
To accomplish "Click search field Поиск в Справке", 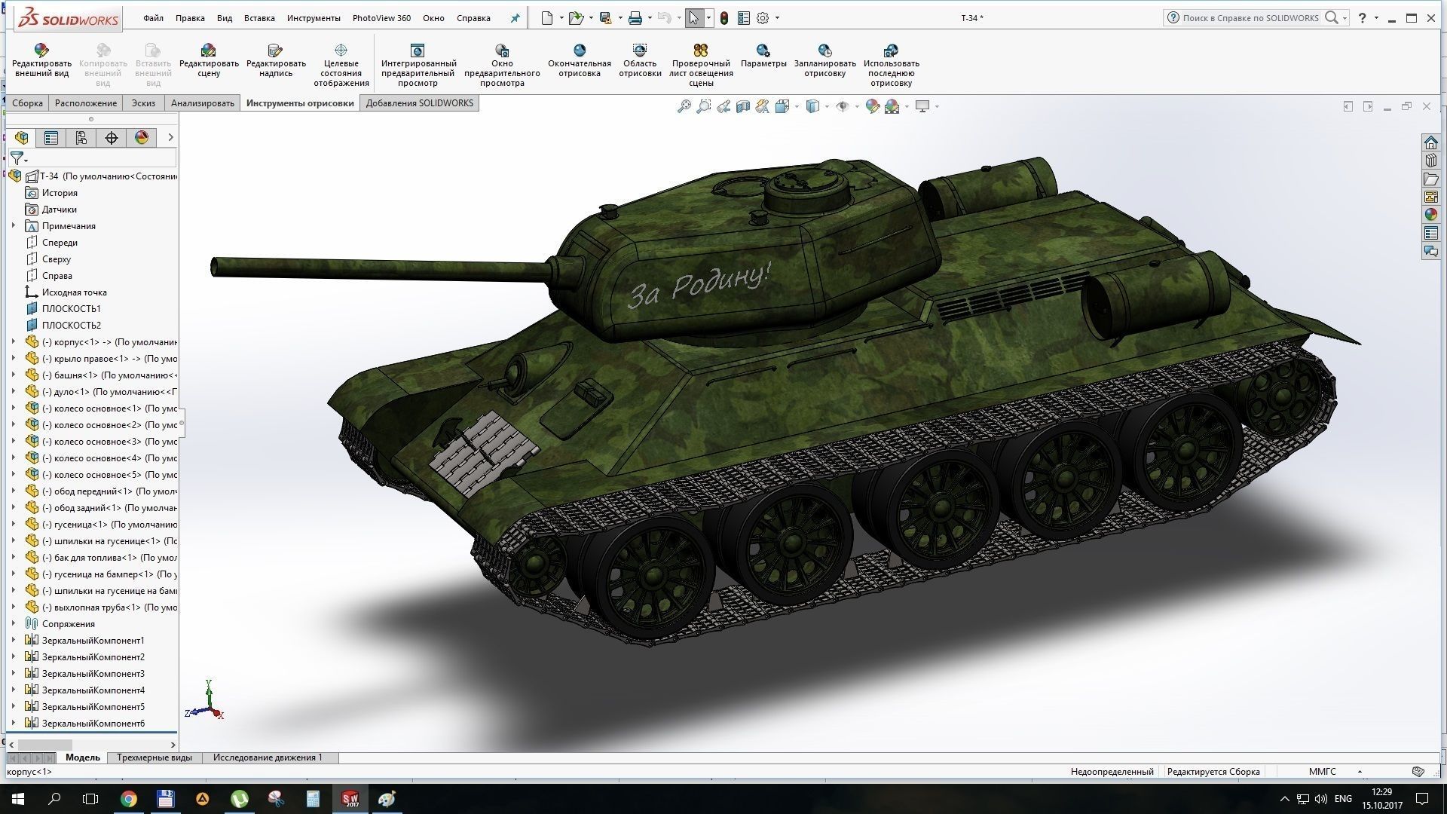I will [1250, 18].
